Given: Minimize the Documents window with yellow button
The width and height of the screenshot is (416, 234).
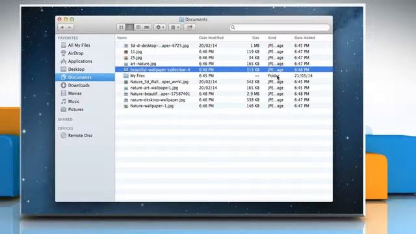Looking at the screenshot, I should [x=66, y=19].
